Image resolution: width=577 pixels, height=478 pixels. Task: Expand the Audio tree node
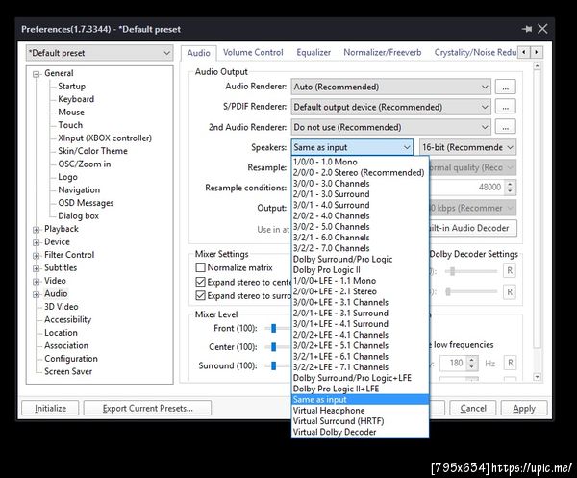(37, 294)
